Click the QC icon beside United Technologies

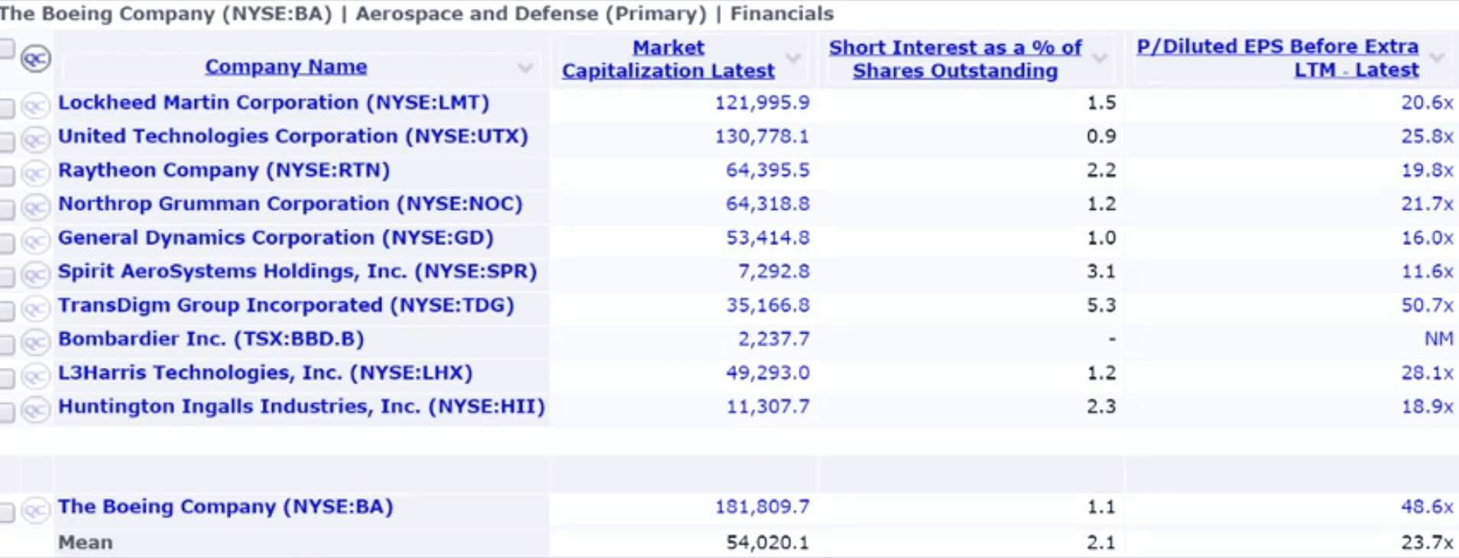pyautogui.click(x=35, y=140)
